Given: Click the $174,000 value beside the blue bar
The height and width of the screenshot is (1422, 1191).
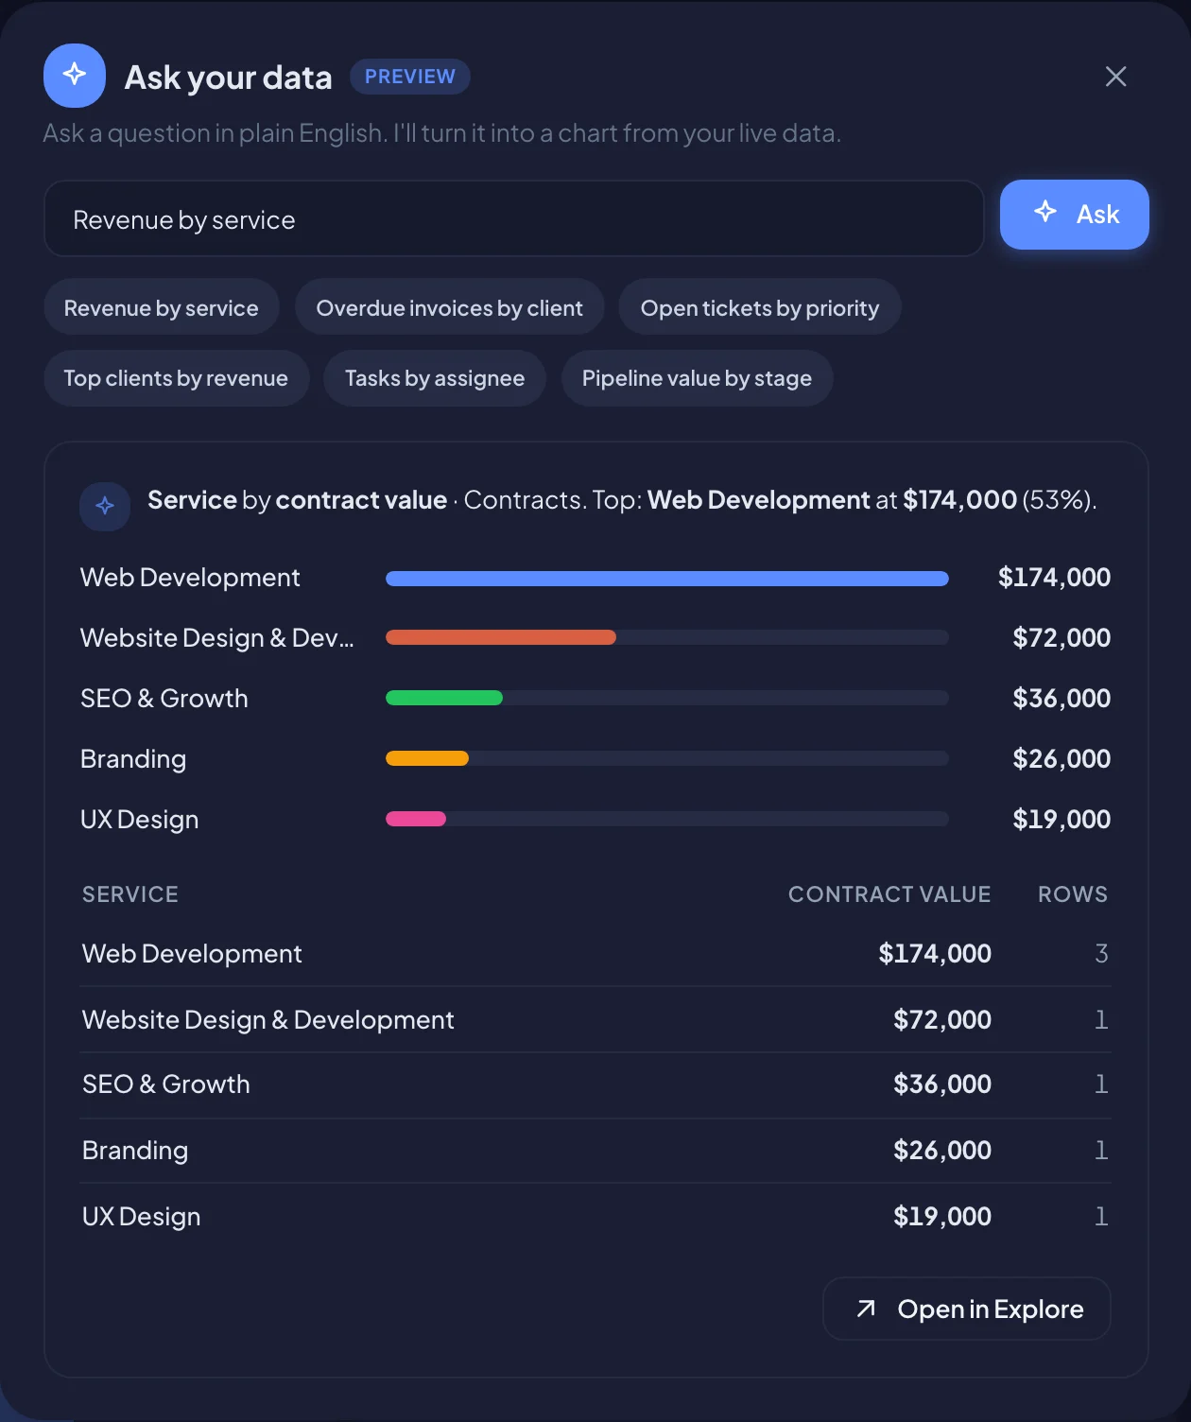Looking at the screenshot, I should pyautogui.click(x=1054, y=578).
